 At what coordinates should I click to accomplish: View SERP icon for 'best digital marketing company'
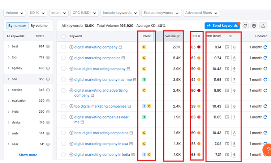tap(227, 69)
